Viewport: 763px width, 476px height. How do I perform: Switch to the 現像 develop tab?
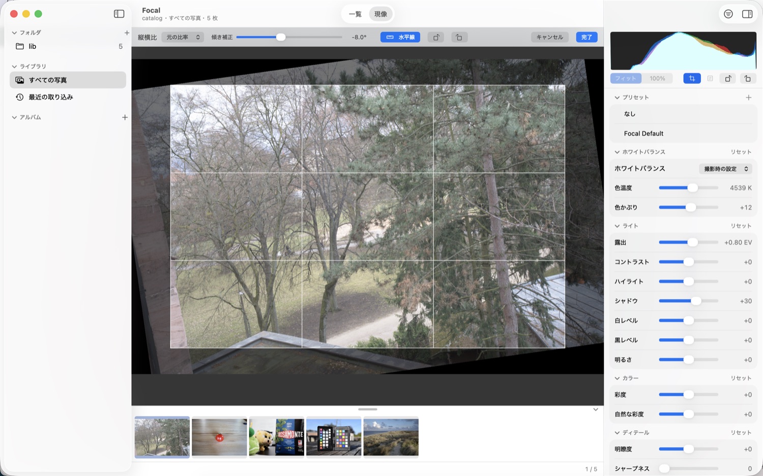[380, 14]
